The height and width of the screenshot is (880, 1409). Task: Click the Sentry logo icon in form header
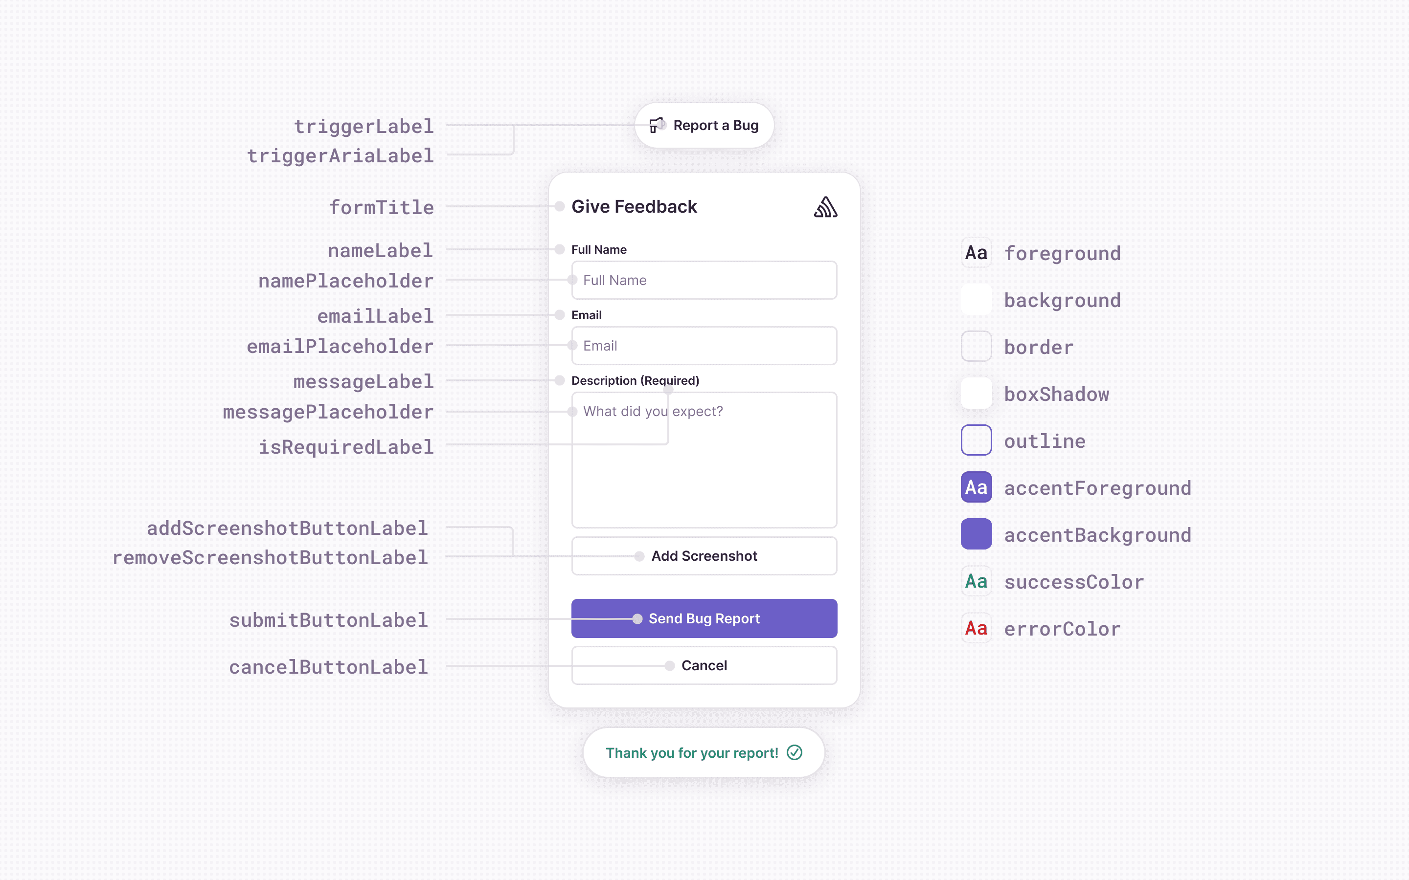pyautogui.click(x=825, y=207)
